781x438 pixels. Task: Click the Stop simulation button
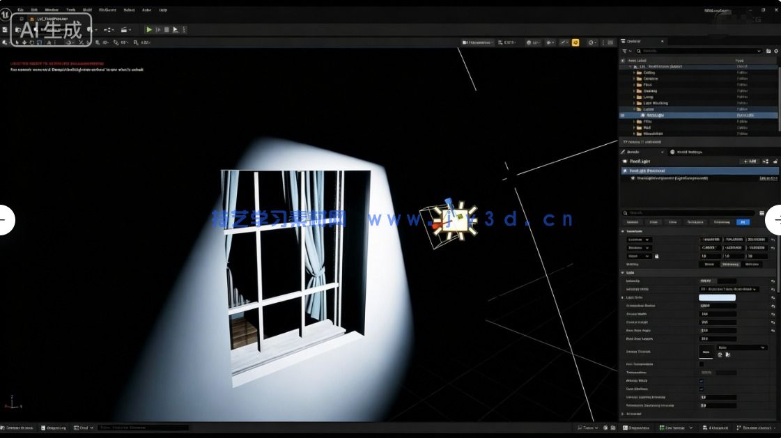coord(167,30)
